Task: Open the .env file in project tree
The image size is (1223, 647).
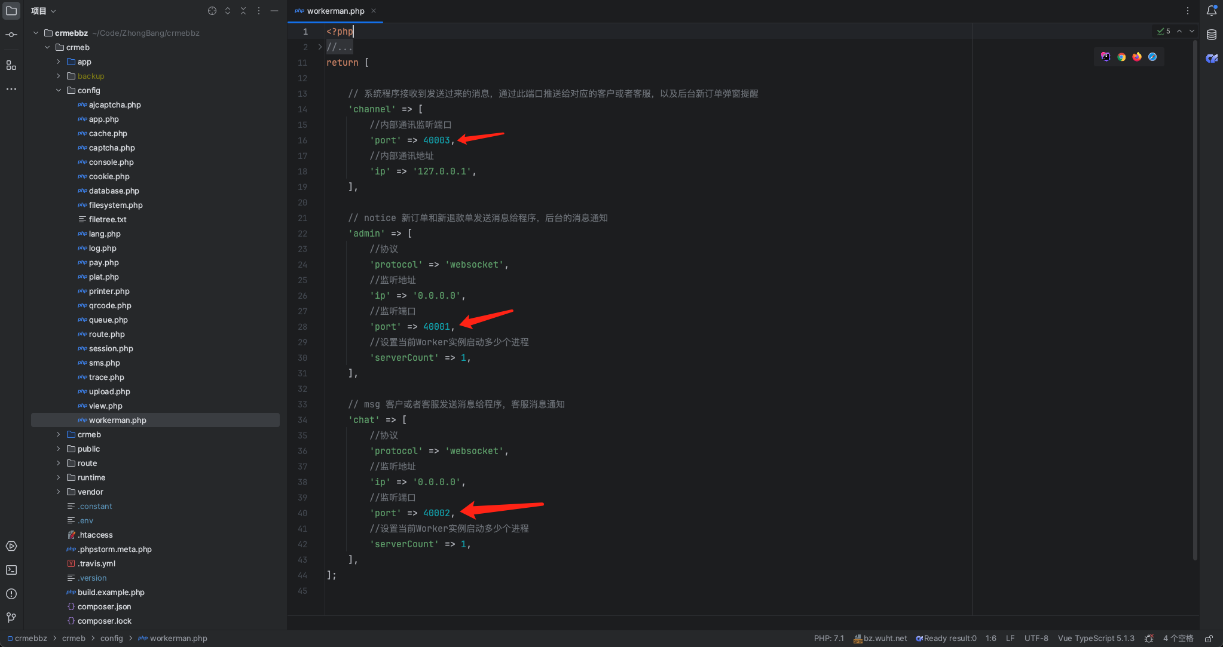Action: click(85, 520)
